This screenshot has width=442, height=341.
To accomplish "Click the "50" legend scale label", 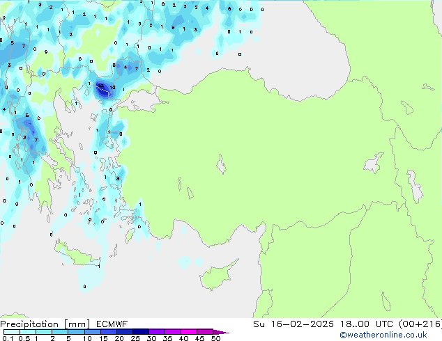I will pyautogui.click(x=215, y=338).
